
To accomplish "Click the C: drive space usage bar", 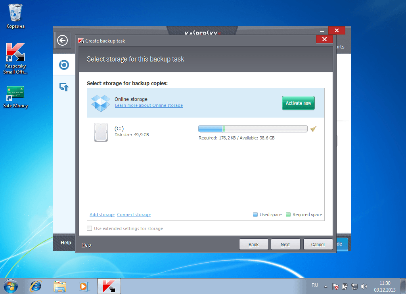I will coord(253,129).
